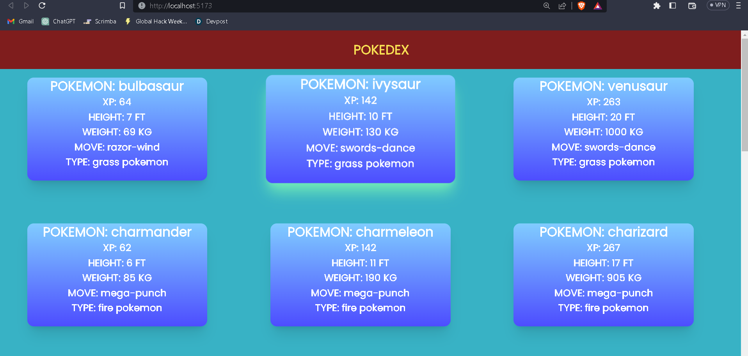Open Brave Shields lion icon
Screen dimensions: 748x356
click(581, 6)
